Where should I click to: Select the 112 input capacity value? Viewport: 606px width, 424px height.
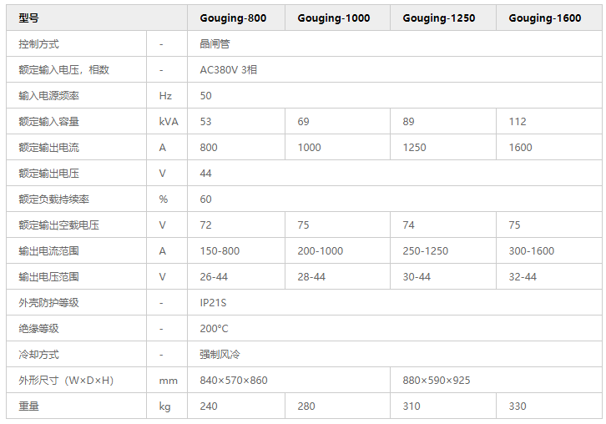tap(518, 122)
